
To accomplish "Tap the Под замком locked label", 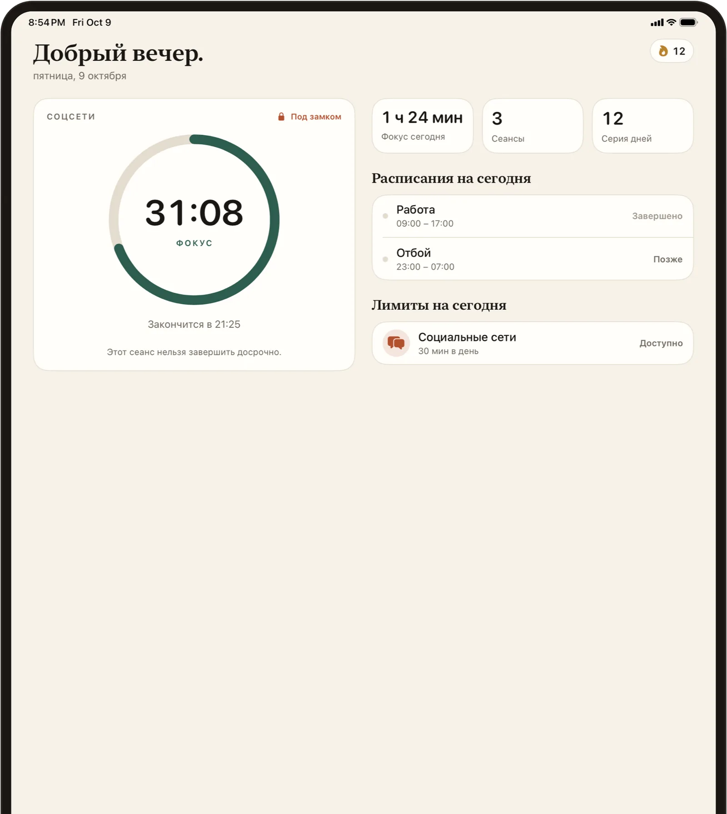I will point(316,117).
